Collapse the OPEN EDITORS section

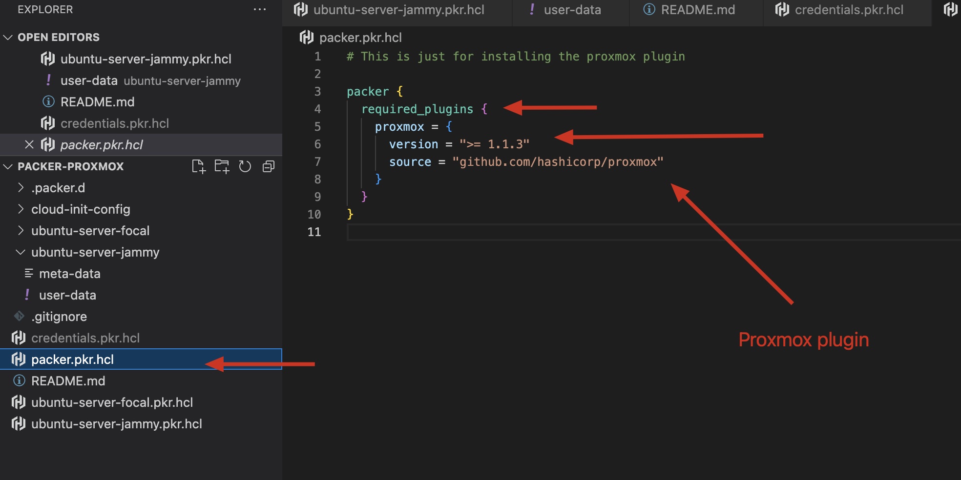8,37
